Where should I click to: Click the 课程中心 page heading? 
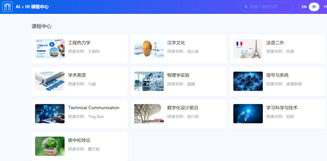[x=42, y=26]
